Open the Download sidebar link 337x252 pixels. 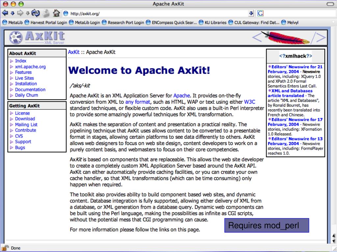pyautogui.click(x=25, y=119)
